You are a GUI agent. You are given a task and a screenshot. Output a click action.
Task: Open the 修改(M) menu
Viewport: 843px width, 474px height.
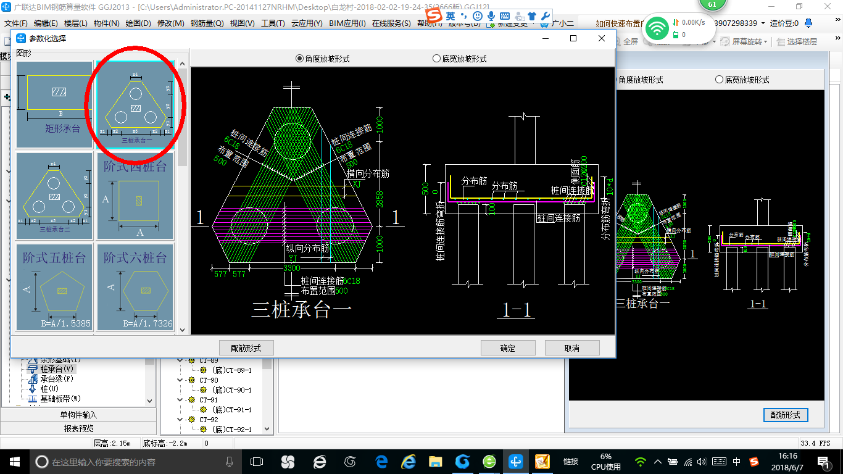click(171, 23)
